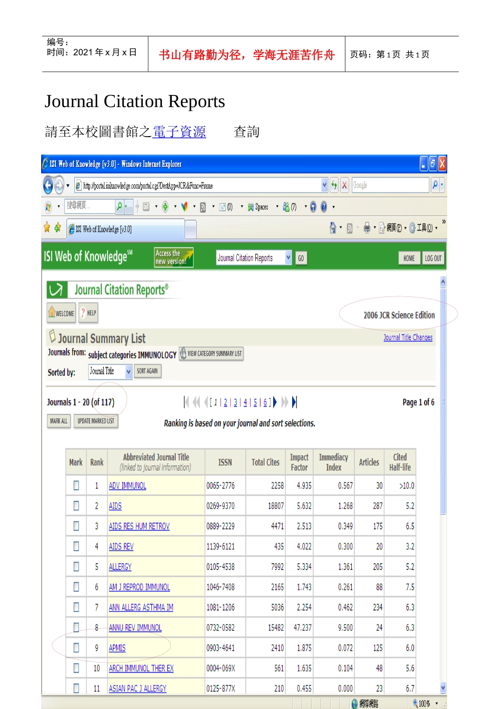Image resolution: width=501 pixels, height=709 pixels.
Task: Click the blue help question-mark toolbar icon
Action: (x=324, y=207)
